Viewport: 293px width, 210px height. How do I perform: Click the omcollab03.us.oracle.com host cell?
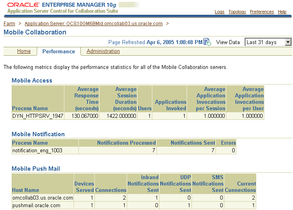[43, 198]
